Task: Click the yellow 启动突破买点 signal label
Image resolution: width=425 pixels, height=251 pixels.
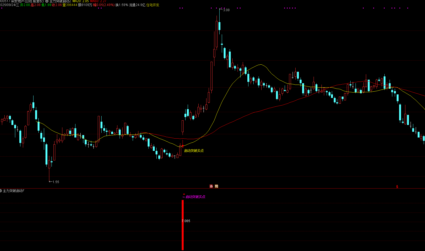Action: 194,151
